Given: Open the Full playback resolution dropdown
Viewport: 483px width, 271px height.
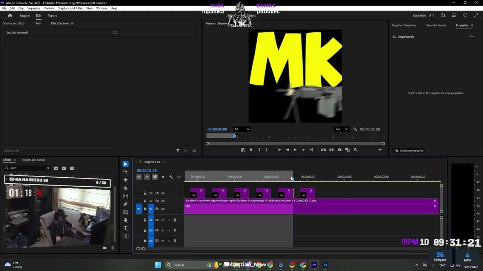Looking at the screenshot, I should tap(341, 129).
